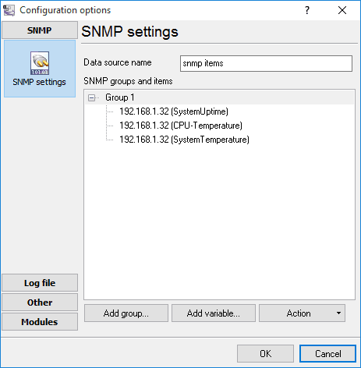Viewport: 361px width, 368px height.
Task: Close the Configuration options dialog
Action: pyautogui.click(x=342, y=10)
